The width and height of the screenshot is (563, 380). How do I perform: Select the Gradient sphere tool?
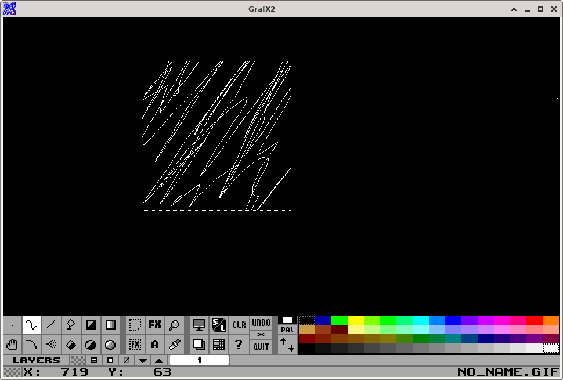[110, 345]
